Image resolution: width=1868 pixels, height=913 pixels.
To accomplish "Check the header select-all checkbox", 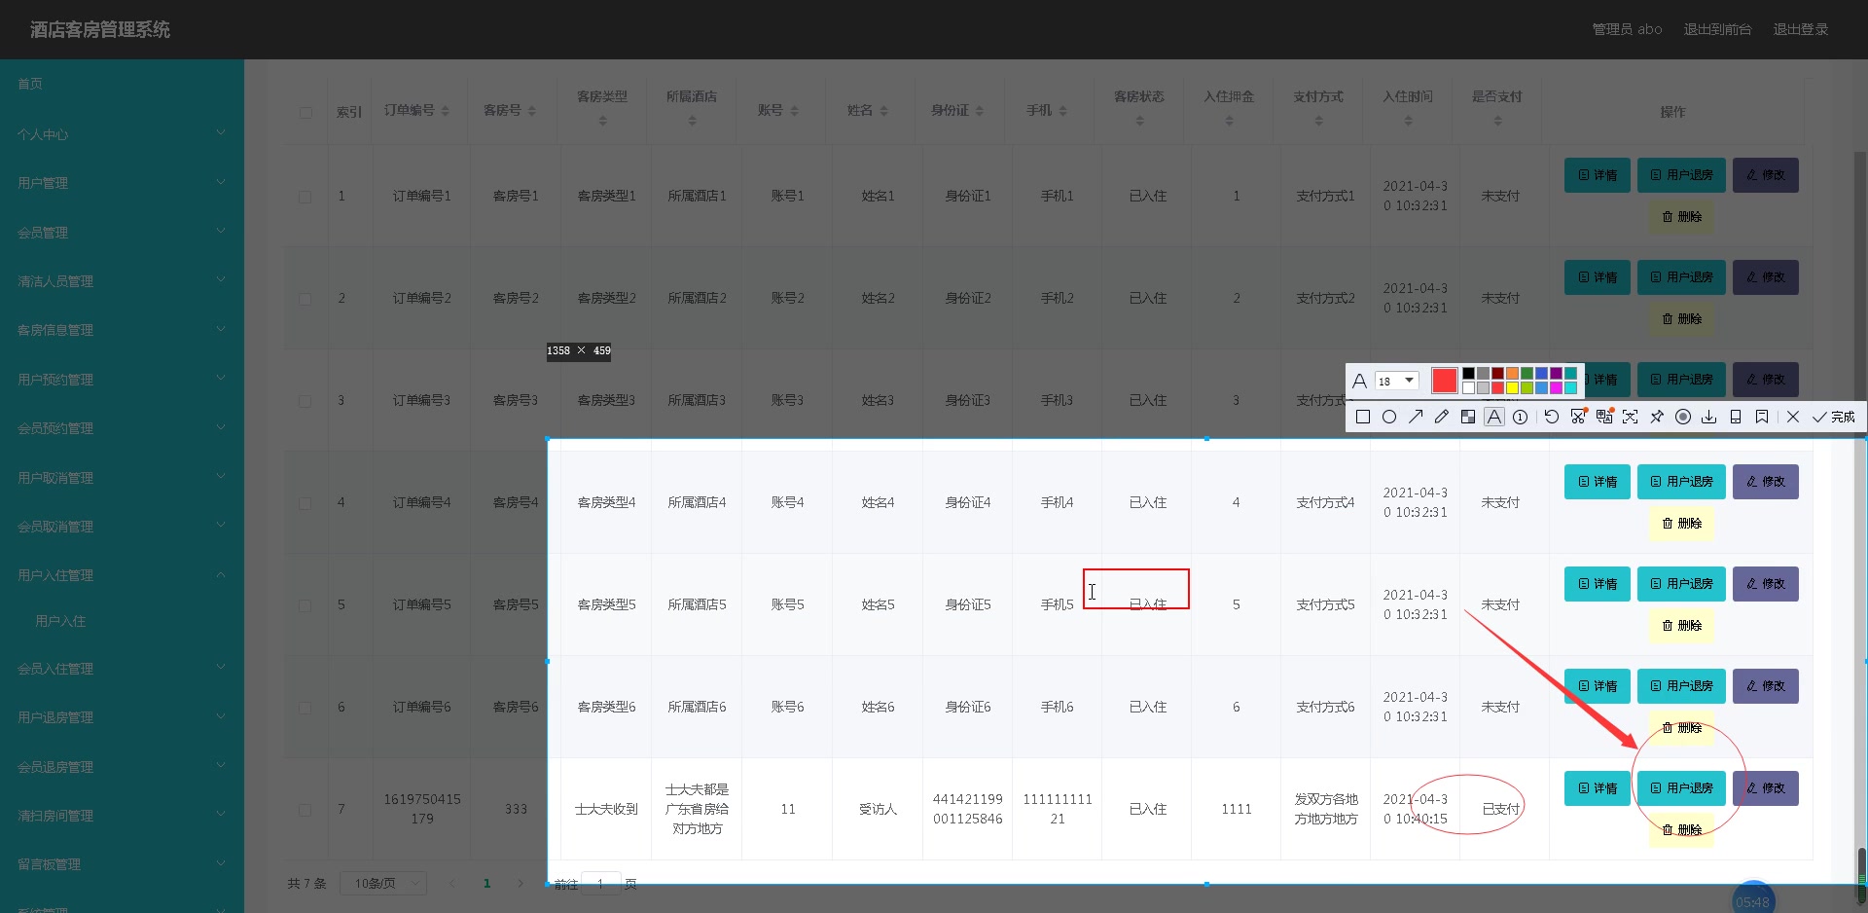I will click(x=305, y=112).
